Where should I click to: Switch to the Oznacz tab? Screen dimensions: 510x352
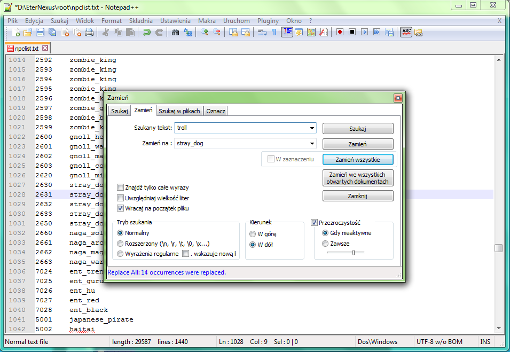pyautogui.click(x=216, y=111)
